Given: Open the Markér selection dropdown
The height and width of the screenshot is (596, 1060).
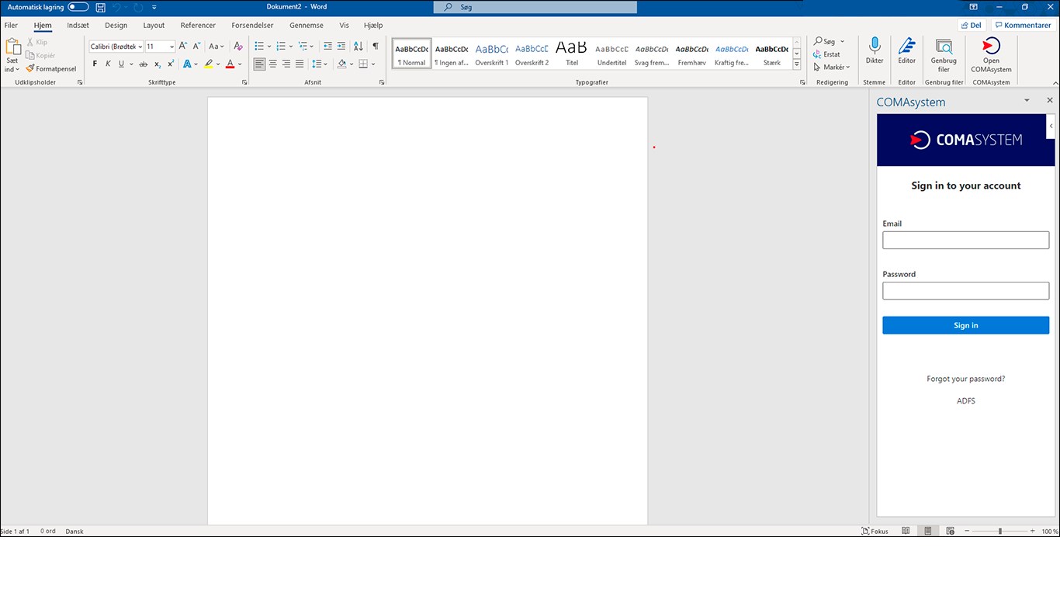Looking at the screenshot, I should (832, 67).
